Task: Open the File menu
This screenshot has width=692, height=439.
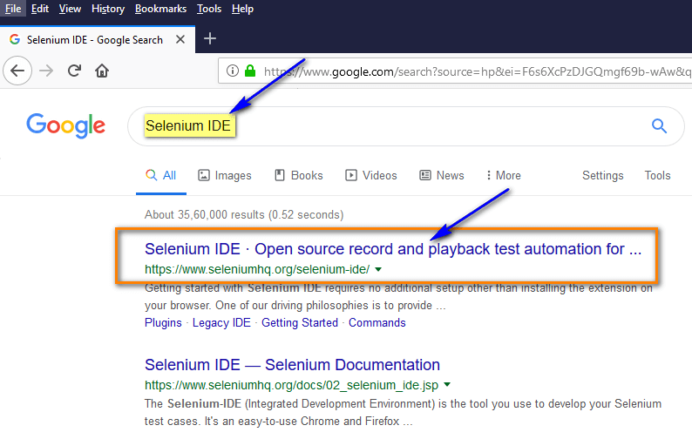Action: coord(13,9)
